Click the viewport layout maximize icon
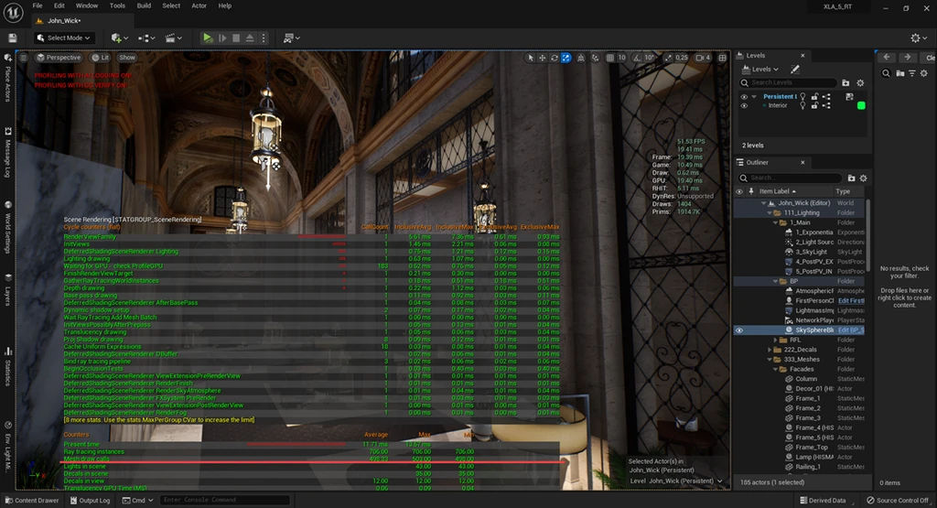Viewport: 937px width, 508px height. pos(723,58)
